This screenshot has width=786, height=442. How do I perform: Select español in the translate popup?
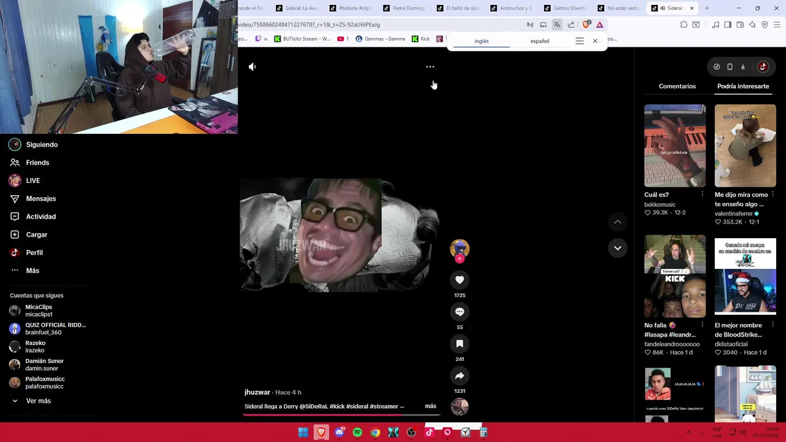[x=540, y=41]
